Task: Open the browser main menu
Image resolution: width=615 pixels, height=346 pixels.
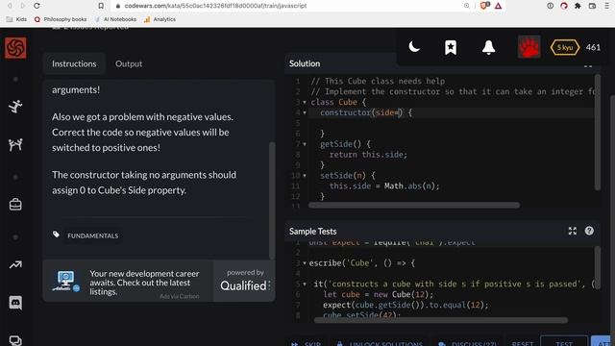Action: click(x=606, y=6)
